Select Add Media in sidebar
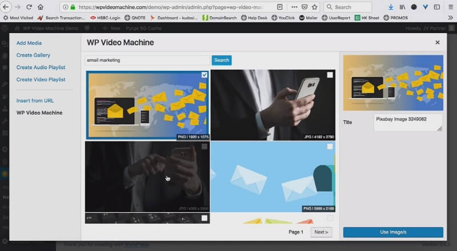 [29, 43]
